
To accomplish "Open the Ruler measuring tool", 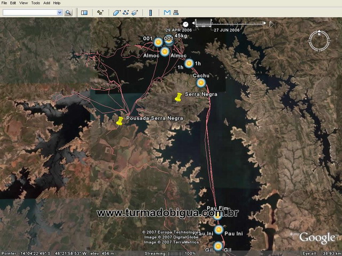I will 150,13.
